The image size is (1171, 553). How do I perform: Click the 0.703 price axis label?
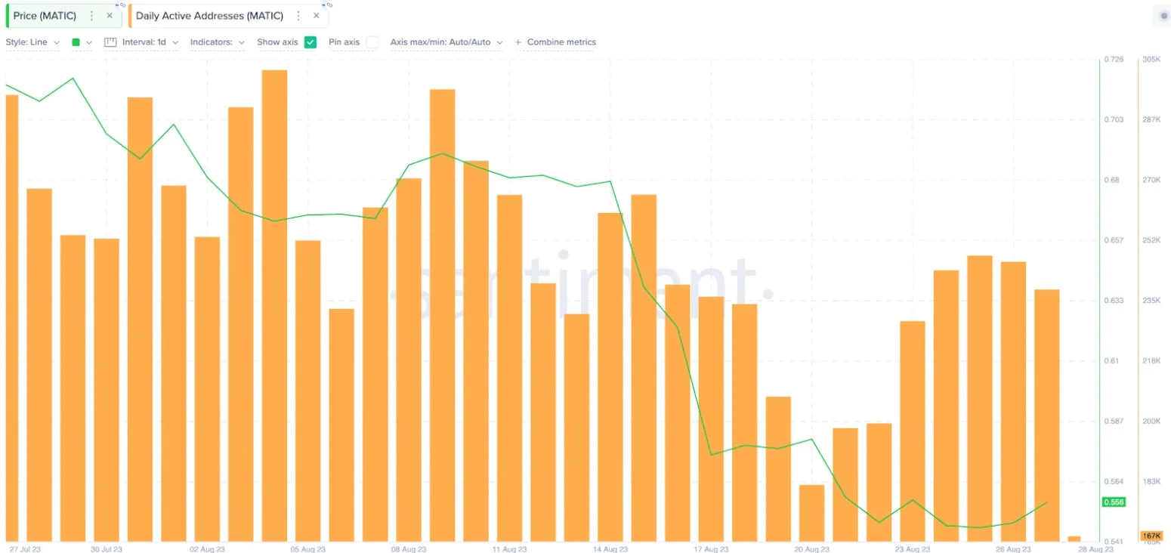[1114, 119]
